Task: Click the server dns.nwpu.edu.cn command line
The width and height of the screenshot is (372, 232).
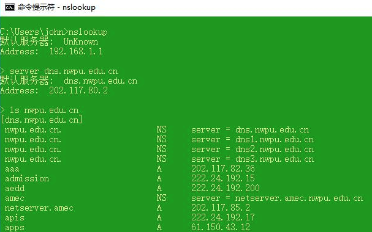Action: coord(59,71)
